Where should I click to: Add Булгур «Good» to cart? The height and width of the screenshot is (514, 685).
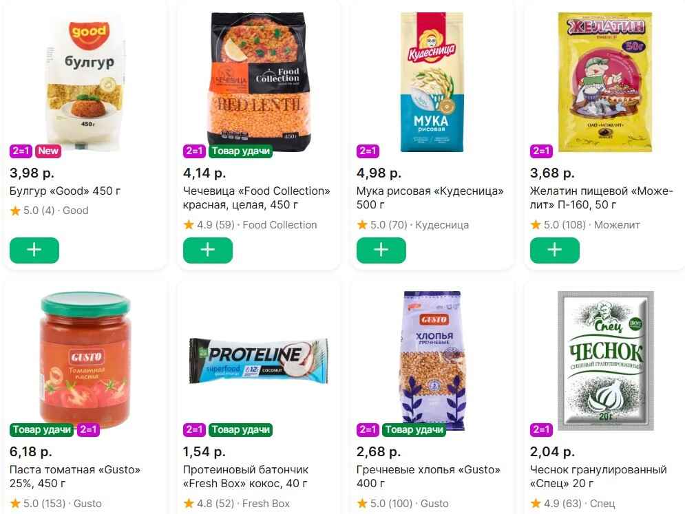click(34, 250)
